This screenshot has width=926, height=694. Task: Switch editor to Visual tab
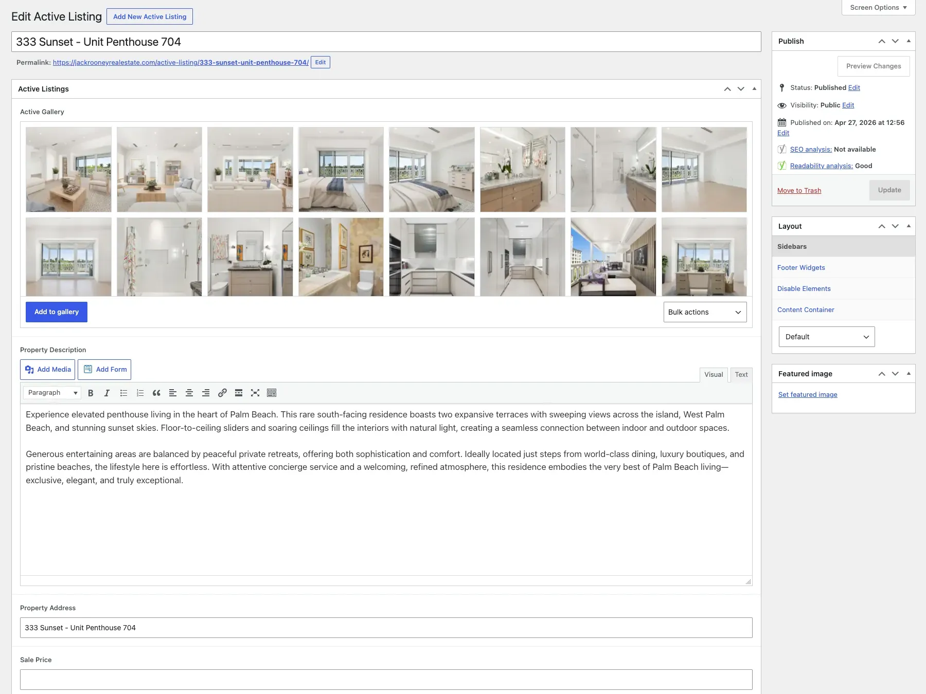point(714,375)
